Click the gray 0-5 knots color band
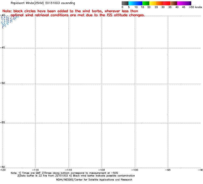The image size is (203, 184). point(125,3)
